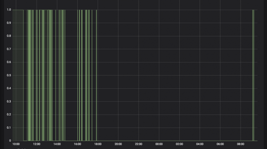Click the 22:00 time axis label

click(139, 144)
